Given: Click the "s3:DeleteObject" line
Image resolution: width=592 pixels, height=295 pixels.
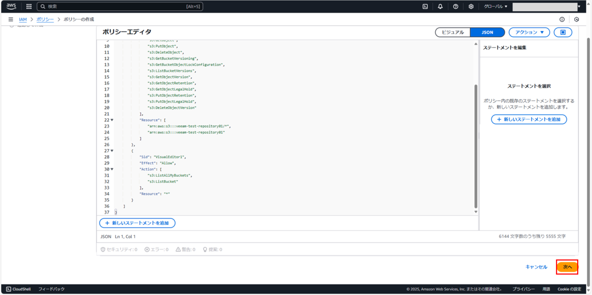Looking at the screenshot, I should (x=166, y=52).
